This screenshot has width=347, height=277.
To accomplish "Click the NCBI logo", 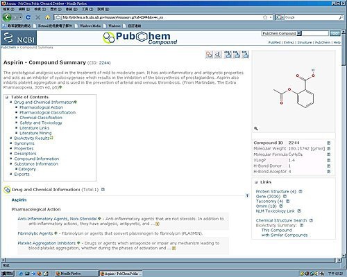I will click(19, 38).
